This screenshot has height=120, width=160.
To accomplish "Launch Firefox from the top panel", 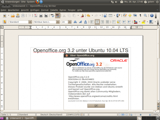I will point(37,2).
